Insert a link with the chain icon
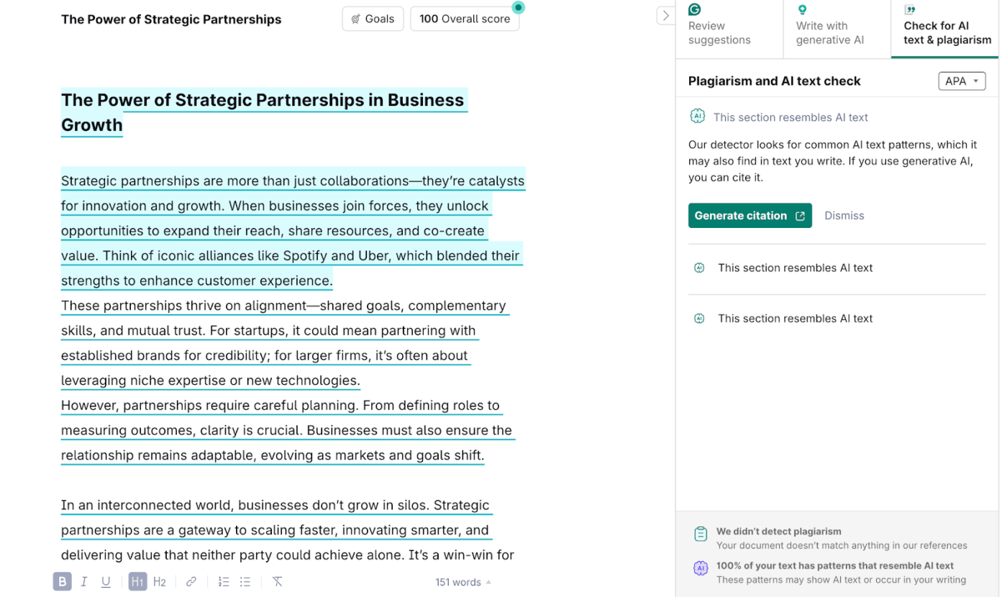1007x597 pixels. (191, 582)
